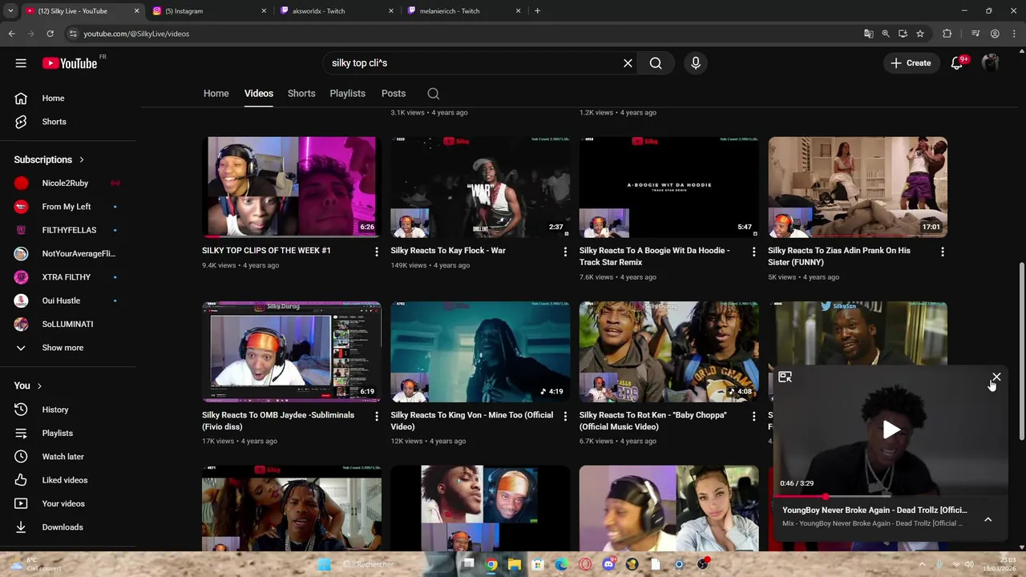Switch to the Instagram browser tab
1026x577 pixels.
click(x=208, y=11)
